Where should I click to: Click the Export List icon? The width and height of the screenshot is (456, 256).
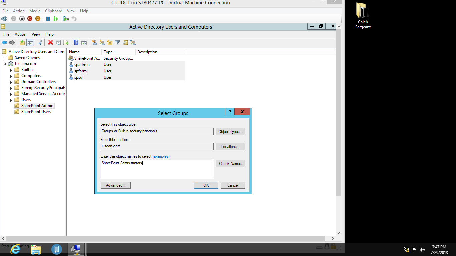(x=66, y=42)
